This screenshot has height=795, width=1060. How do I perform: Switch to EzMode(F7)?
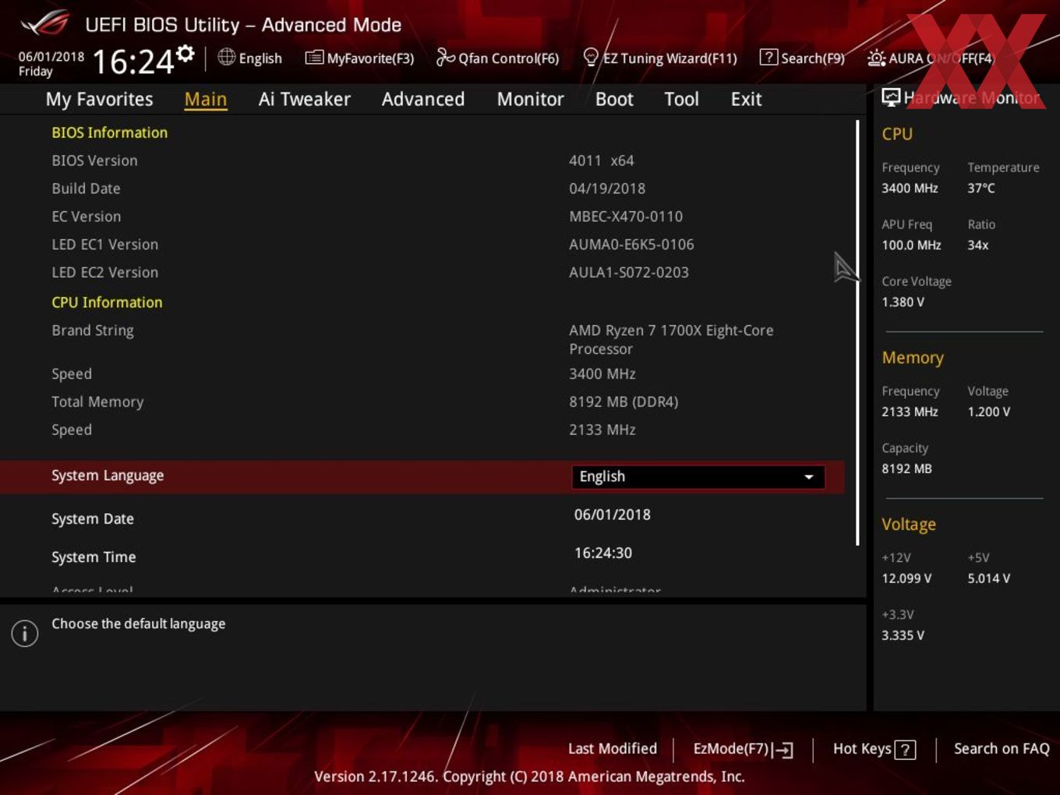click(x=744, y=749)
